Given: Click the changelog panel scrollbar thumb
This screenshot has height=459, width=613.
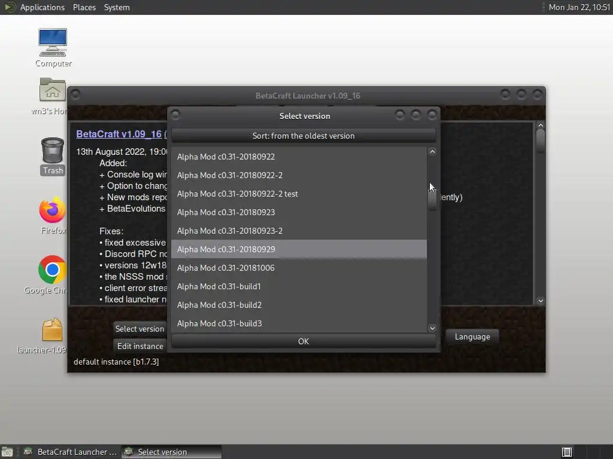Looking at the screenshot, I should 541,140.
